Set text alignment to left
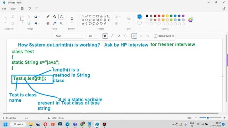The height and width of the screenshot is (128, 228). point(134,36)
